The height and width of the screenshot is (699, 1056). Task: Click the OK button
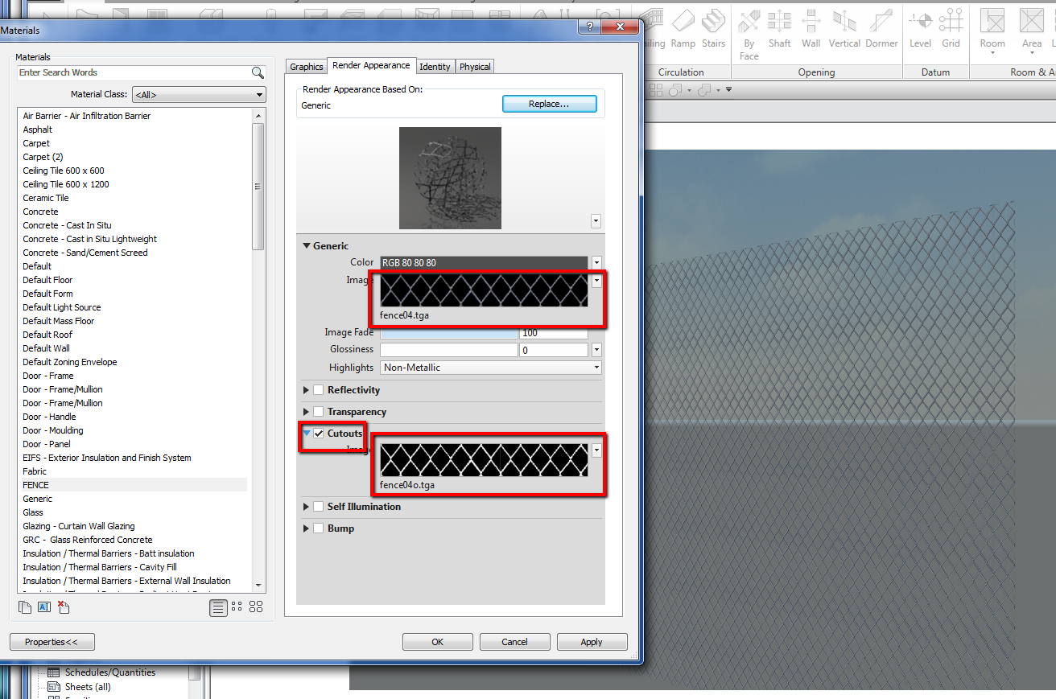tap(438, 642)
